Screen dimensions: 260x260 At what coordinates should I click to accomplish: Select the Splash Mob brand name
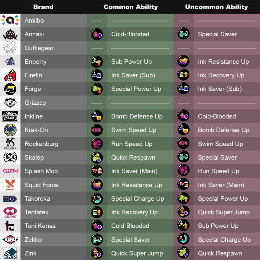[x=41, y=171]
